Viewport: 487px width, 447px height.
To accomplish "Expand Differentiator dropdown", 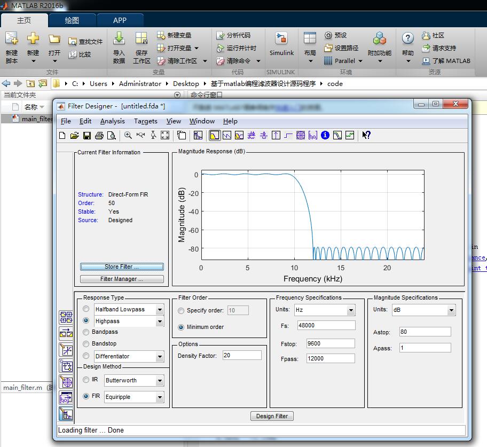I will coord(160,357).
